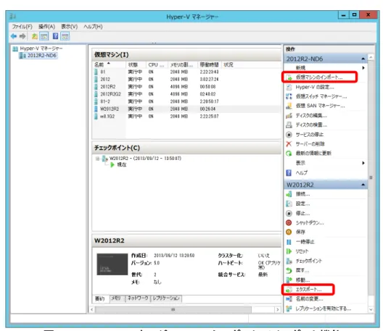This screenshot has width=383, height=331.
Task: Open the ファイル(F) menu
Action: [22, 27]
